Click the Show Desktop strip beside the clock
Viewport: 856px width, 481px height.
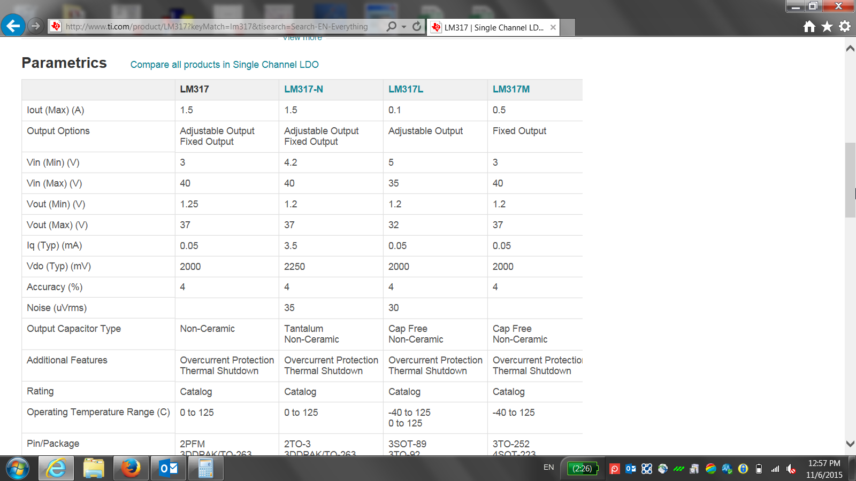(x=852, y=469)
